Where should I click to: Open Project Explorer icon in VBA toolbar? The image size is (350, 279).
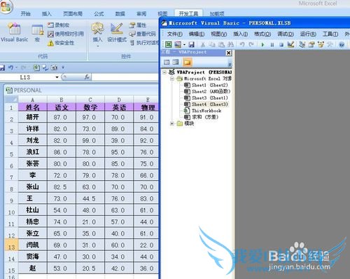coord(302,44)
